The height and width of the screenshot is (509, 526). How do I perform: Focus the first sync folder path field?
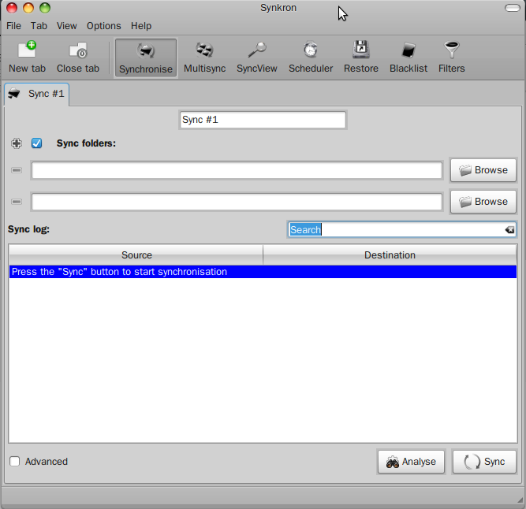click(237, 170)
